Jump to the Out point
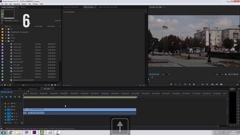 207,84
